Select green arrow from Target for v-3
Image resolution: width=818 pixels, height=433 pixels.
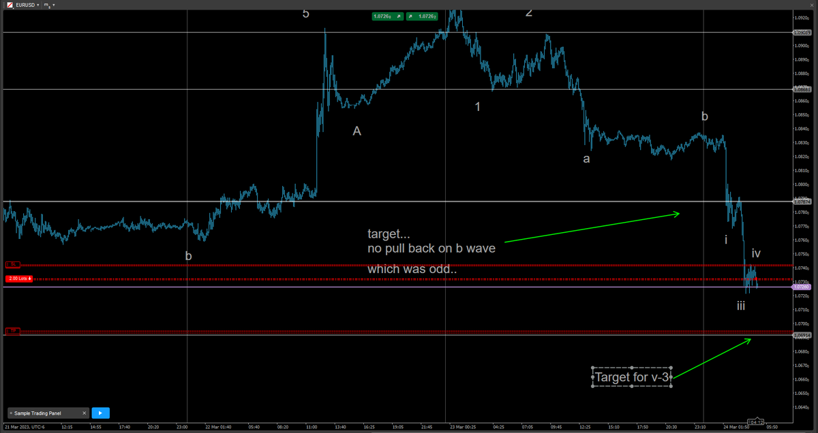click(x=712, y=358)
